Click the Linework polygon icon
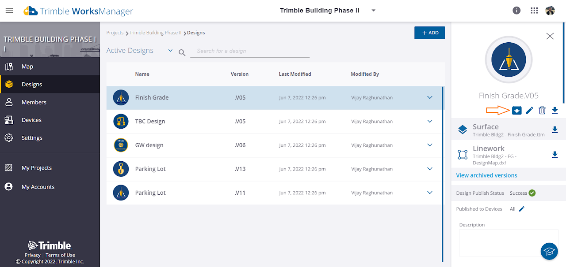 463,155
